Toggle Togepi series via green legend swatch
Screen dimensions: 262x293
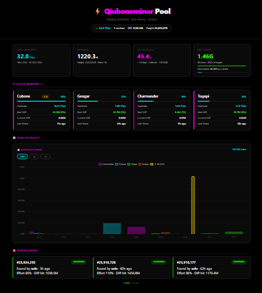[129, 164]
